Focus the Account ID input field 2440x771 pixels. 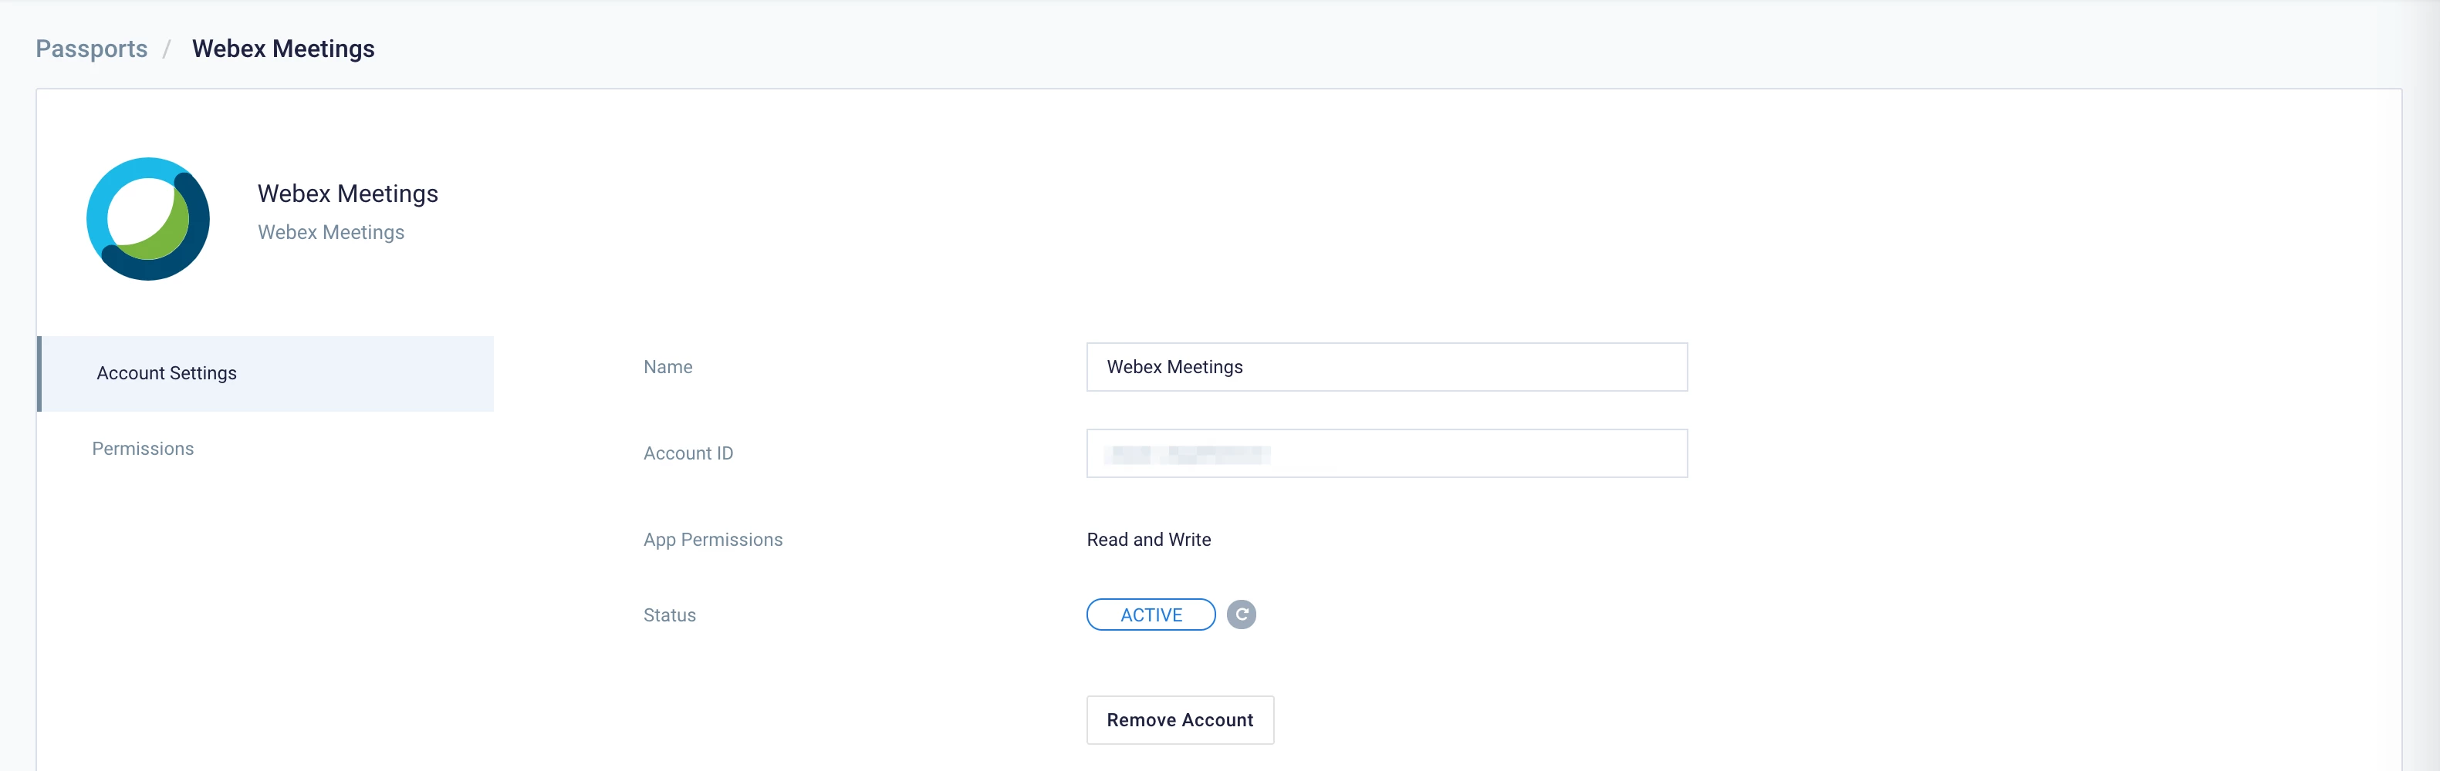(x=1387, y=453)
